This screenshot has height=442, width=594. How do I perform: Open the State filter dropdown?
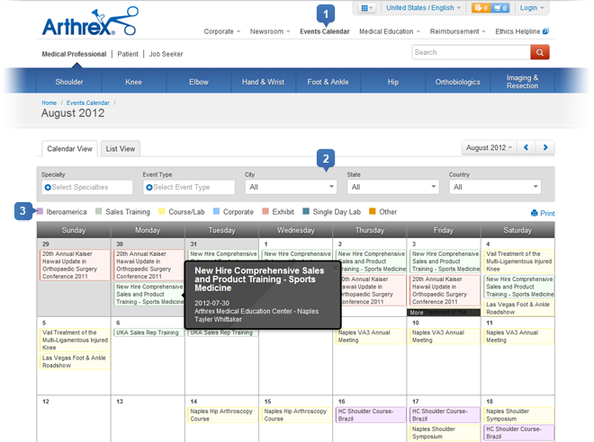pos(392,187)
